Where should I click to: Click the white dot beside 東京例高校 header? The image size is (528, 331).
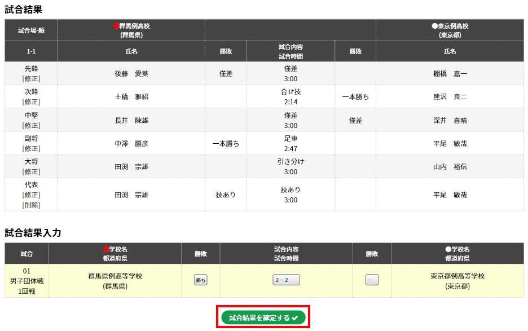click(434, 26)
